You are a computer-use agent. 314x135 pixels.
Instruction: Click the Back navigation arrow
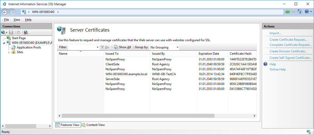click(4, 12)
